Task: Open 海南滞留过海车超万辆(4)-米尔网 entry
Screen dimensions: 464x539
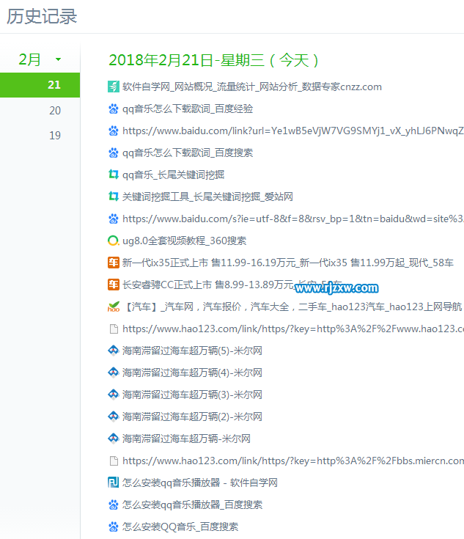Action: tap(192, 373)
